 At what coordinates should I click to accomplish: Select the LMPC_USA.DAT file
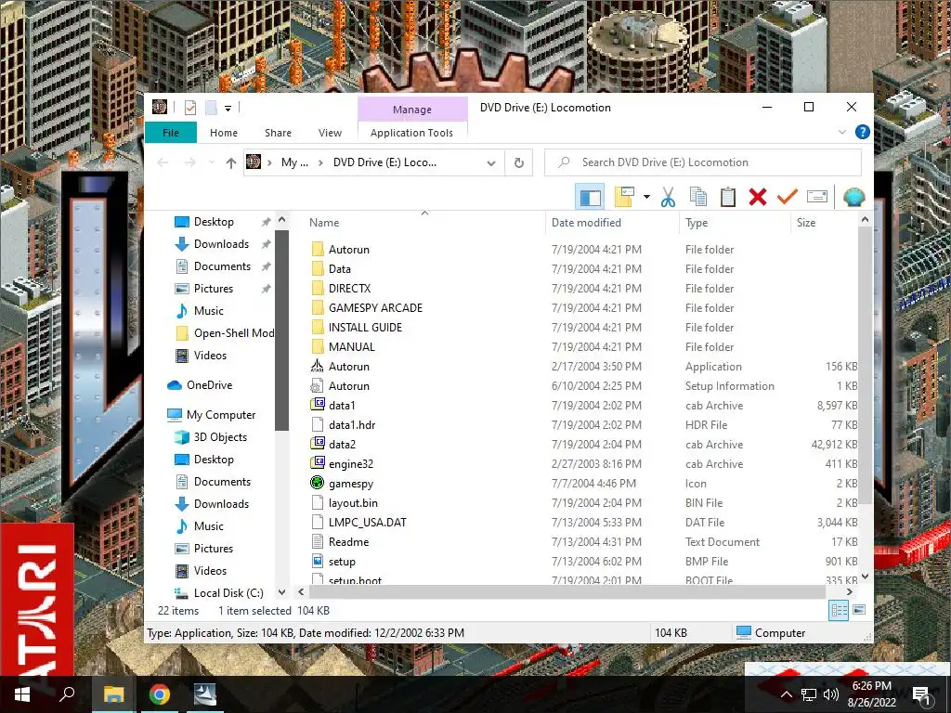point(367,522)
